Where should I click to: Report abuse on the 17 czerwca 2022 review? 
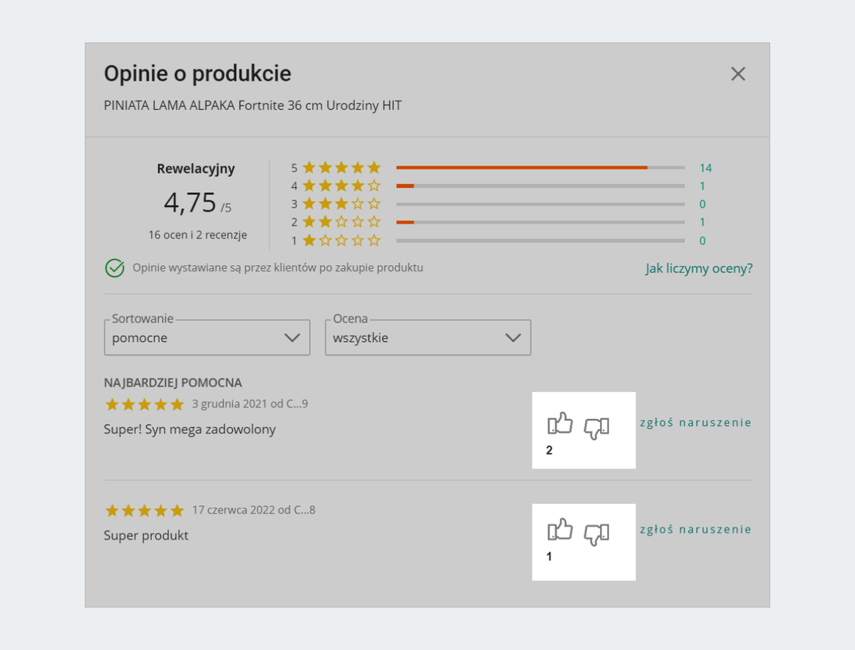click(695, 529)
